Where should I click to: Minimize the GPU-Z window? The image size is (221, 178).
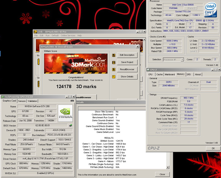point(67,97)
